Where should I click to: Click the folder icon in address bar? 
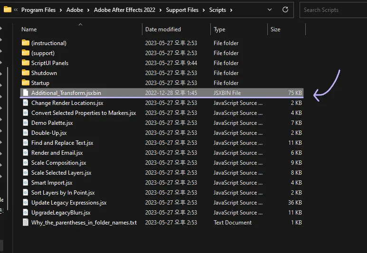point(8,9)
